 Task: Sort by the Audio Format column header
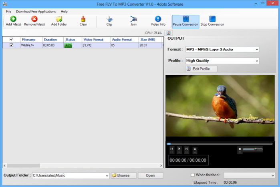click(x=125, y=39)
